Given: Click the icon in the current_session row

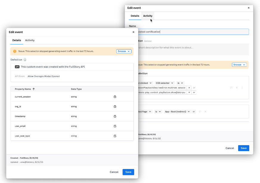Looking at the screenshot, I should click(x=115, y=97).
